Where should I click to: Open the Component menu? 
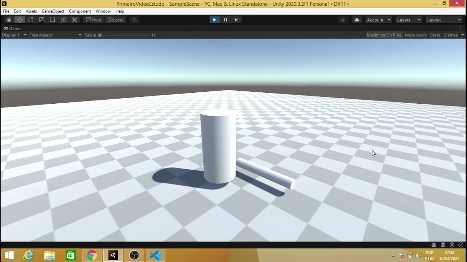[80, 11]
